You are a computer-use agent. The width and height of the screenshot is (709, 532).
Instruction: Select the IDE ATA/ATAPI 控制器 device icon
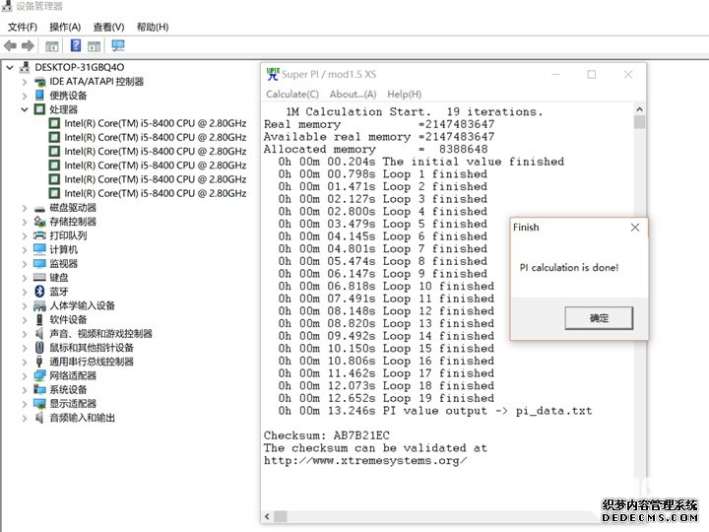(39, 82)
